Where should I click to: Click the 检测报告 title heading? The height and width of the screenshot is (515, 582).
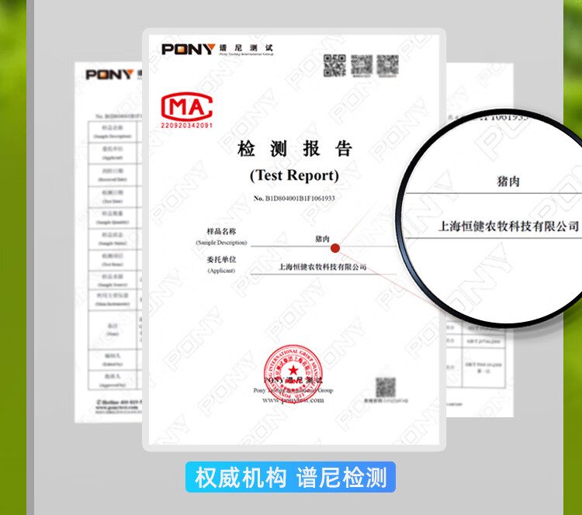click(295, 149)
